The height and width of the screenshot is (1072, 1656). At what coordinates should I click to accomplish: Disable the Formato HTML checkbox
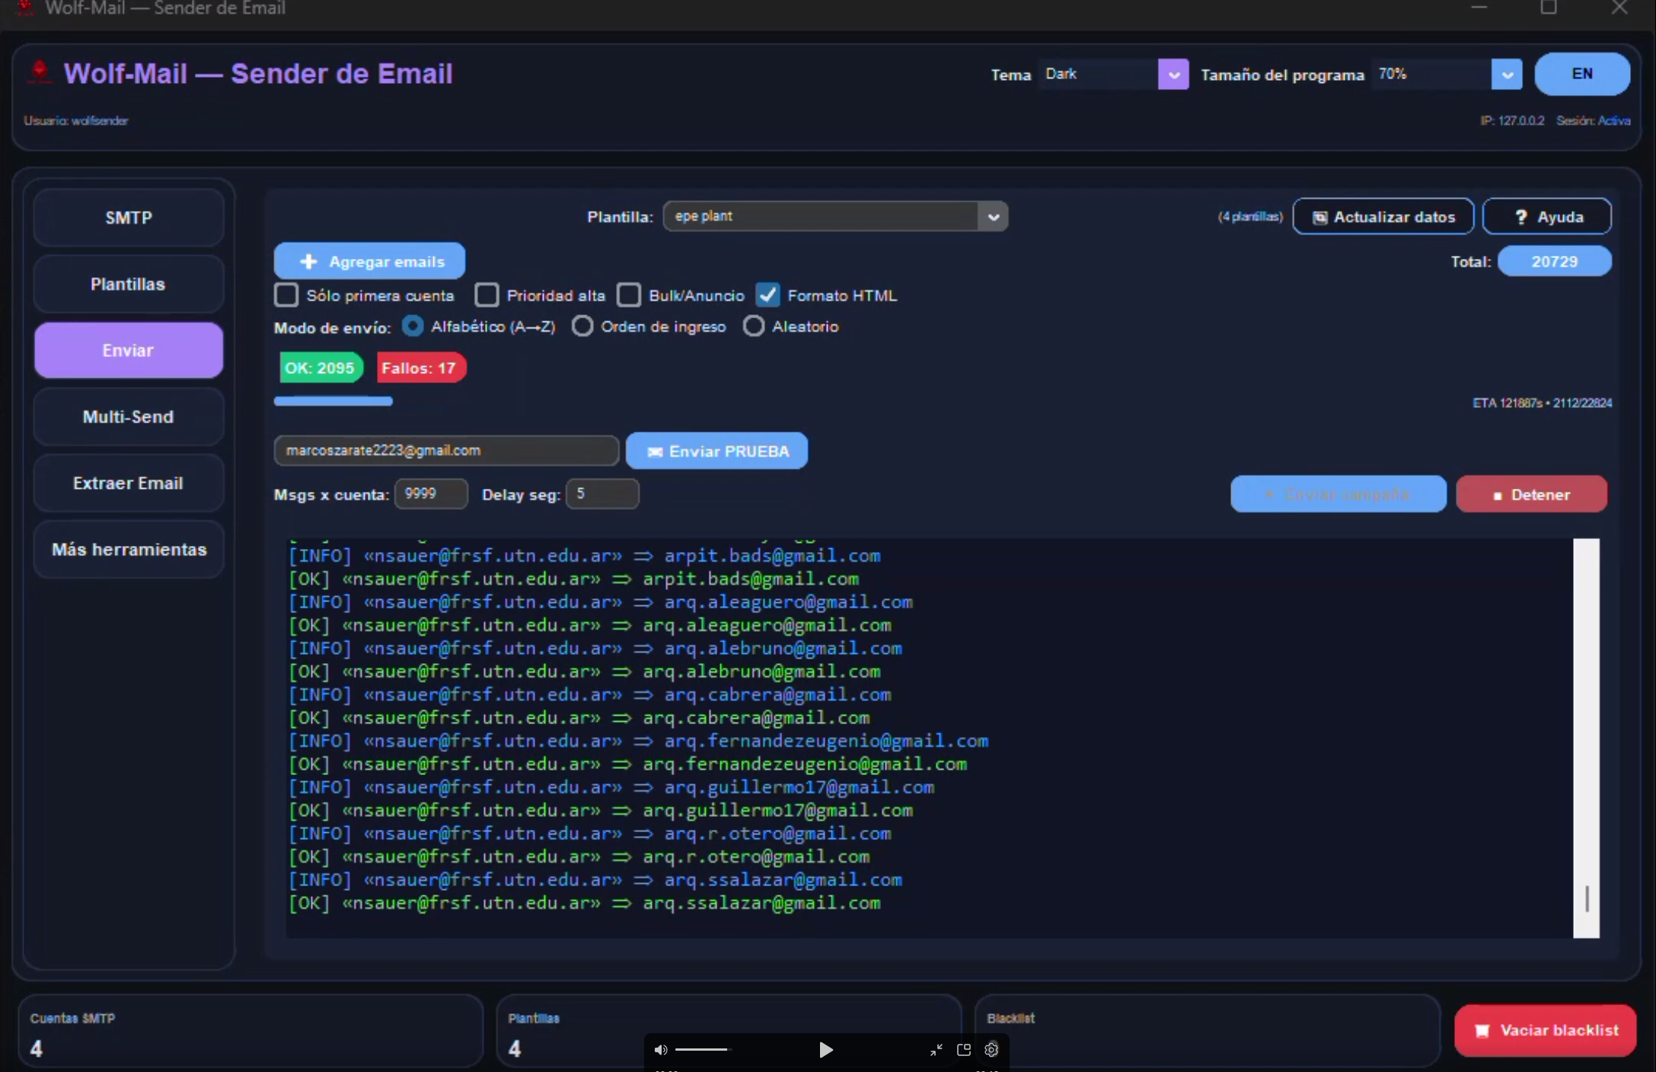[767, 295]
